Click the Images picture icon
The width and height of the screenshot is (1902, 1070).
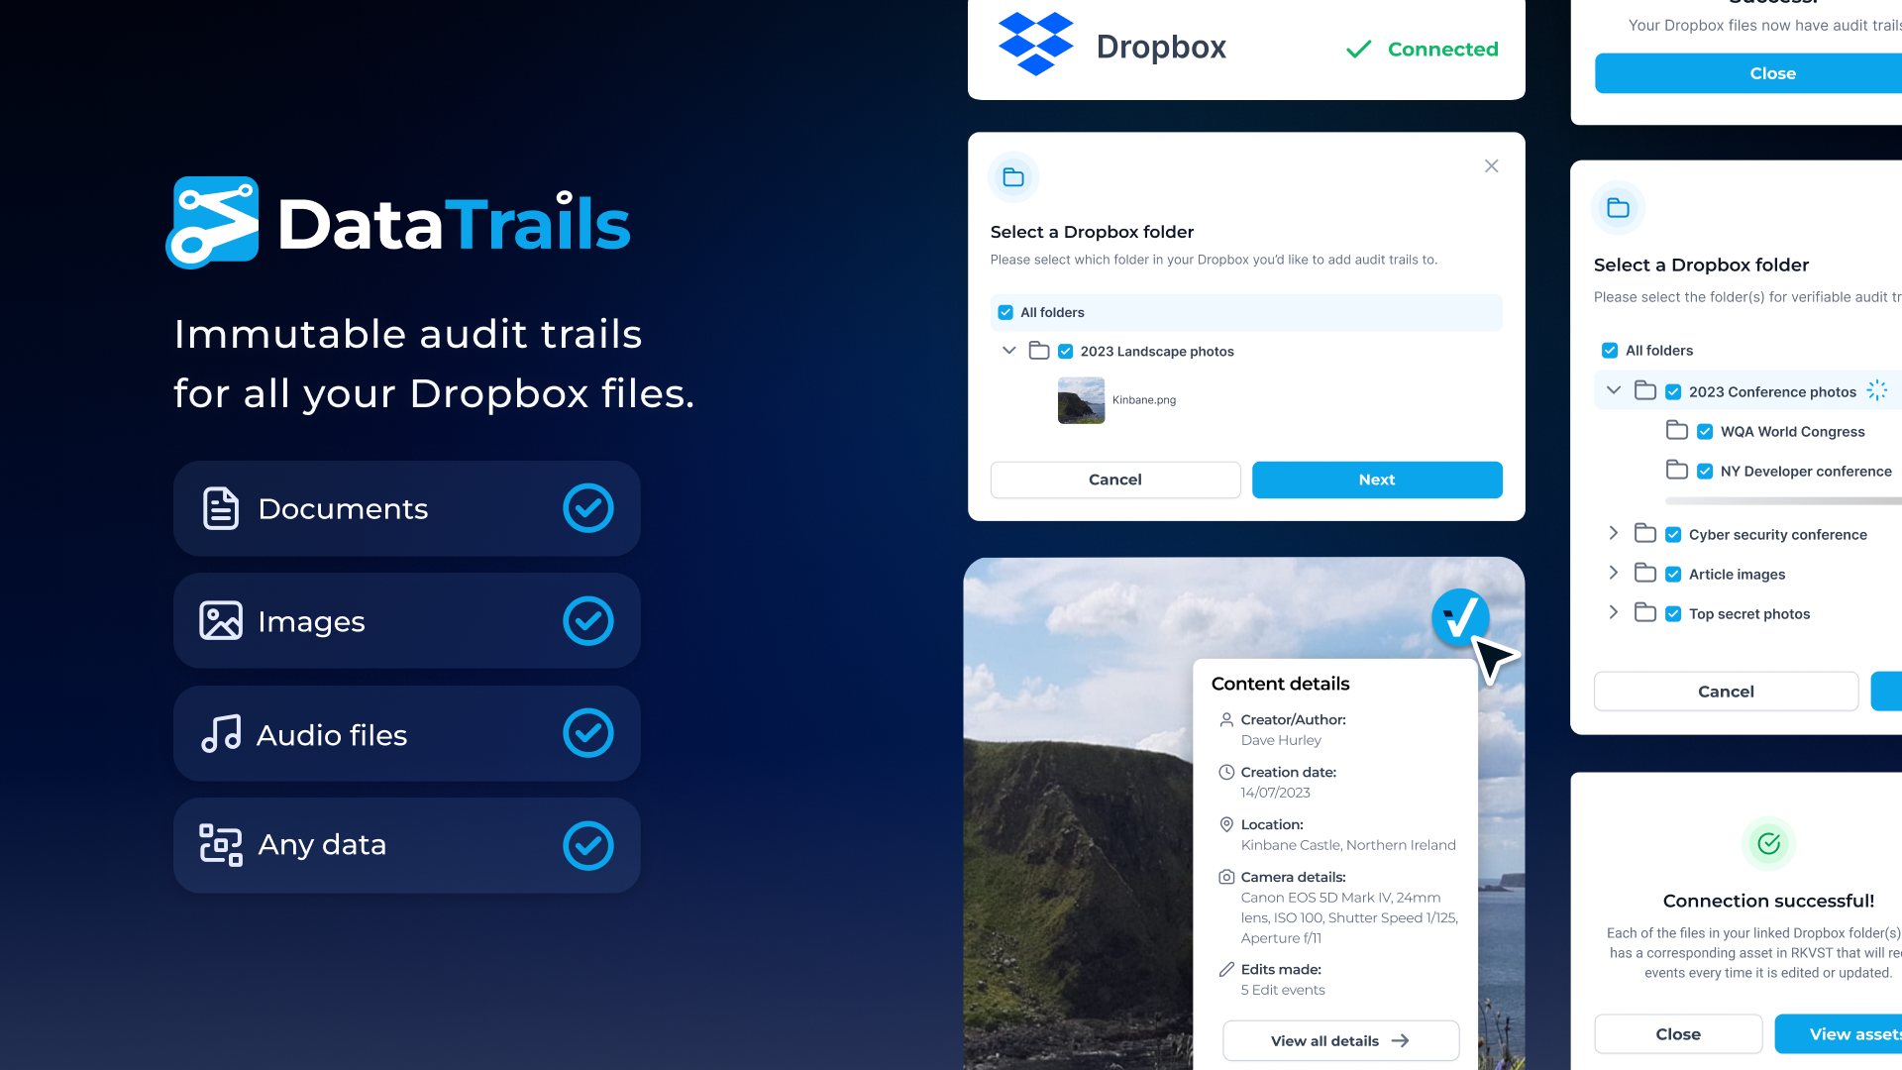coord(220,621)
